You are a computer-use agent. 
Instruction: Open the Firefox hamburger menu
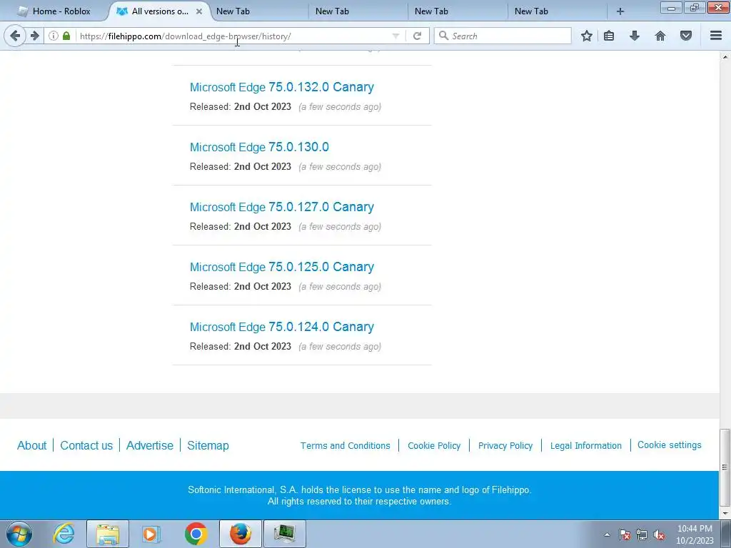pyautogui.click(x=716, y=36)
